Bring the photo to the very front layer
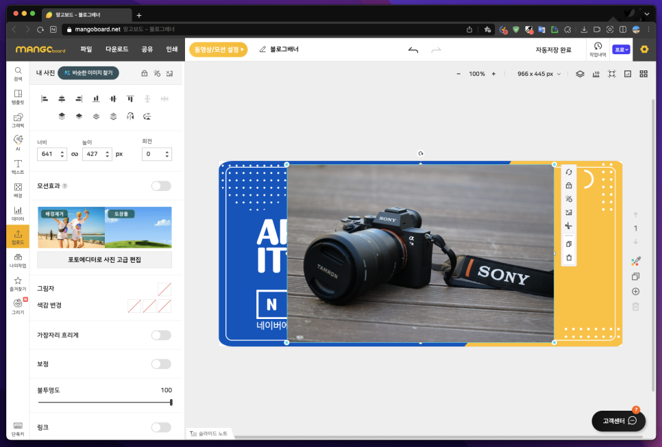This screenshot has width=662, height=447. (x=62, y=116)
